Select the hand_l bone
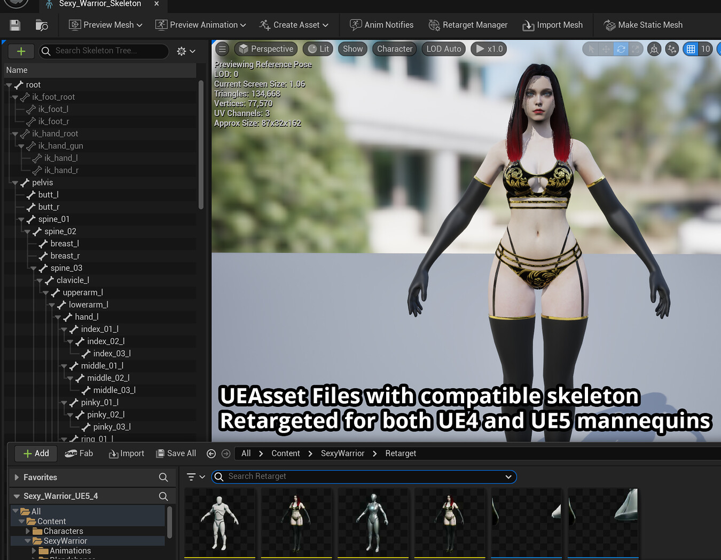721x560 pixels. click(87, 317)
